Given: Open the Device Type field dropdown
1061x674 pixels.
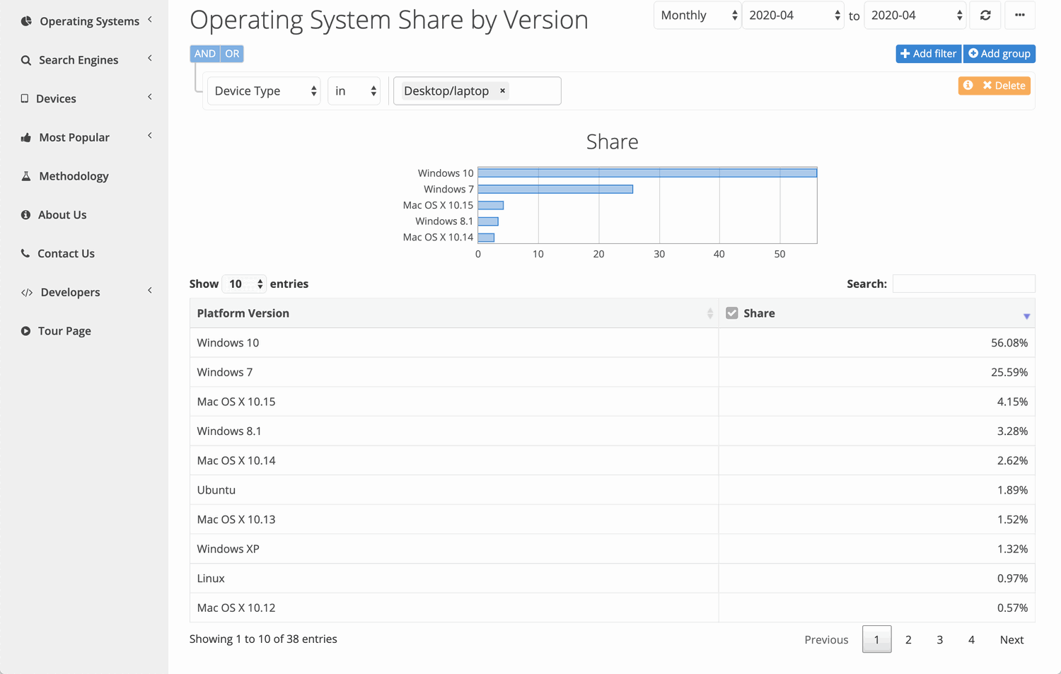Looking at the screenshot, I should [x=264, y=91].
